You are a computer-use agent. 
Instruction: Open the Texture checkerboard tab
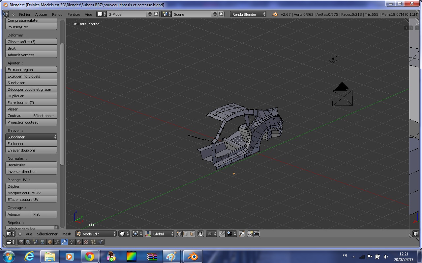tap(86, 242)
